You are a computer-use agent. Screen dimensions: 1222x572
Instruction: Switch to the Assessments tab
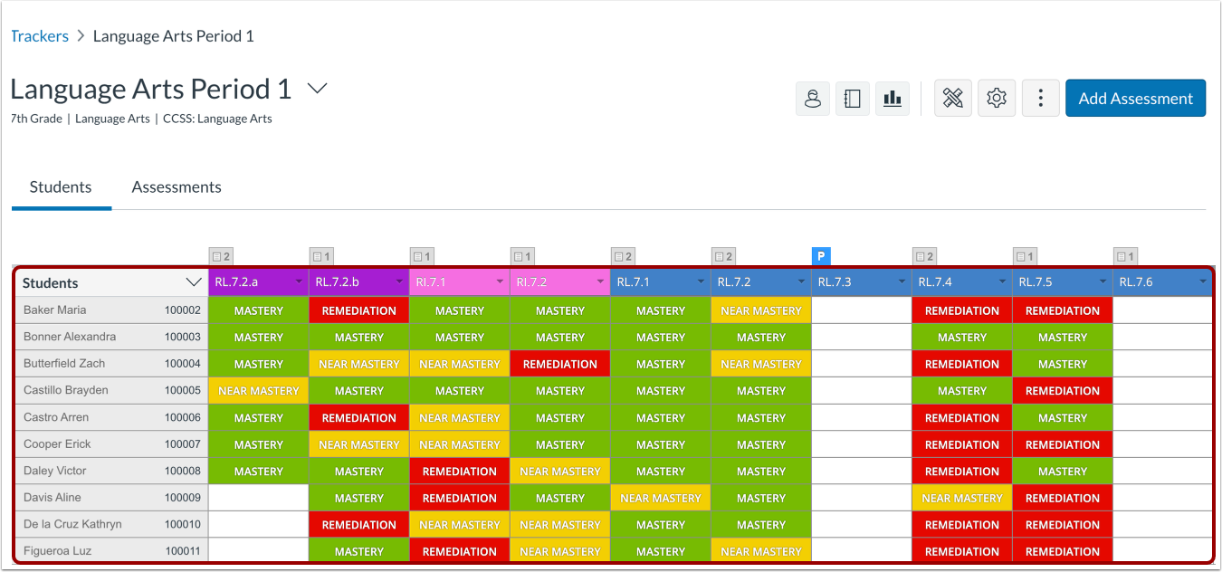(176, 186)
